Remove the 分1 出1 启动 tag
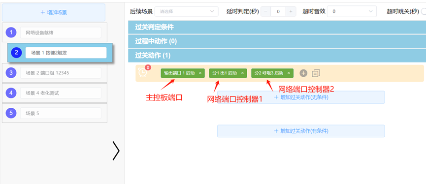The height and width of the screenshot is (184, 426). point(242,73)
